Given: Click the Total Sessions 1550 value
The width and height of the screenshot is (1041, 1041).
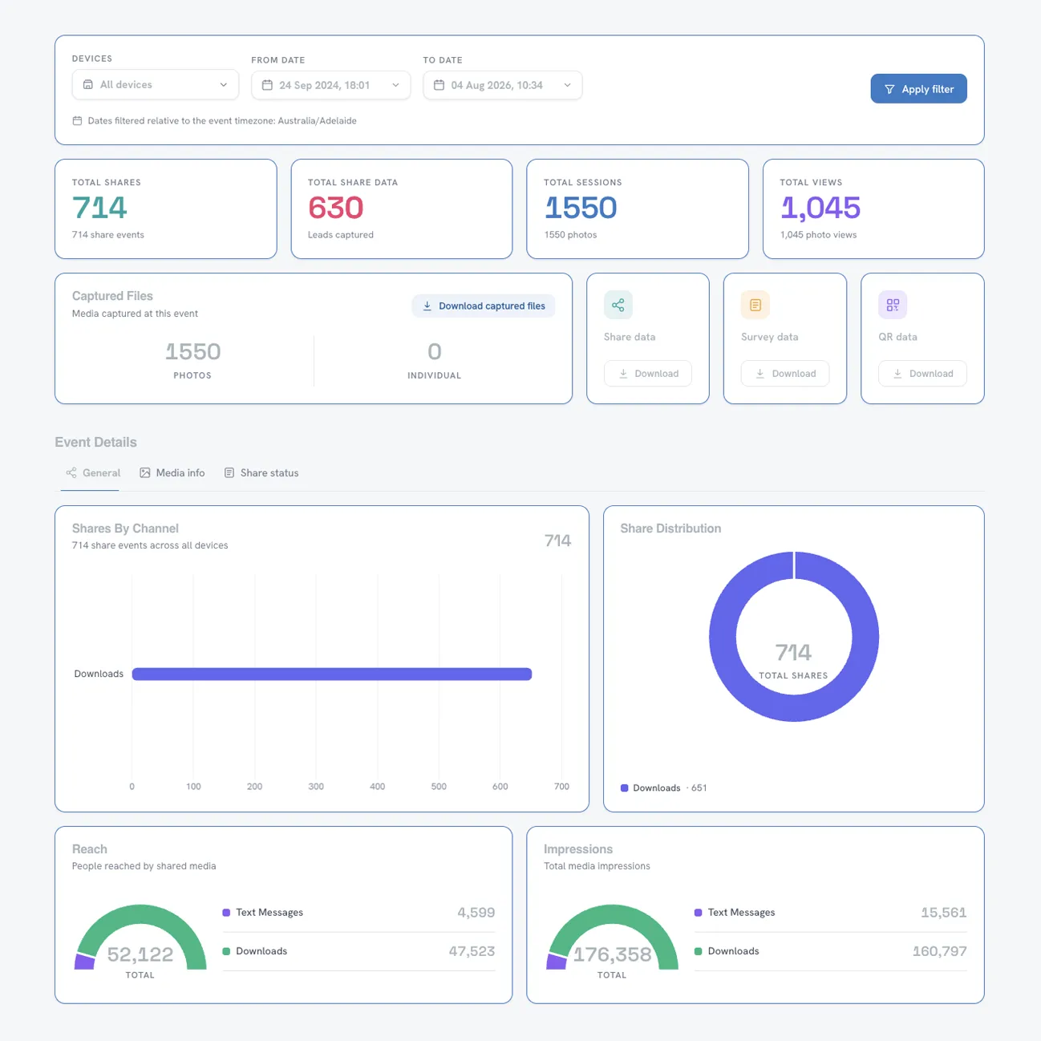Looking at the screenshot, I should click(581, 208).
